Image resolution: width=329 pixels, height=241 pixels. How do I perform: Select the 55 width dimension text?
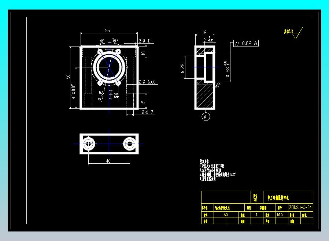pos(107,31)
